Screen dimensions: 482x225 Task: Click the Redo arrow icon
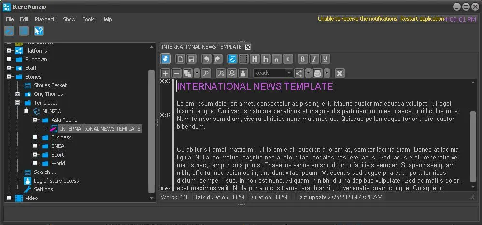tap(217, 59)
